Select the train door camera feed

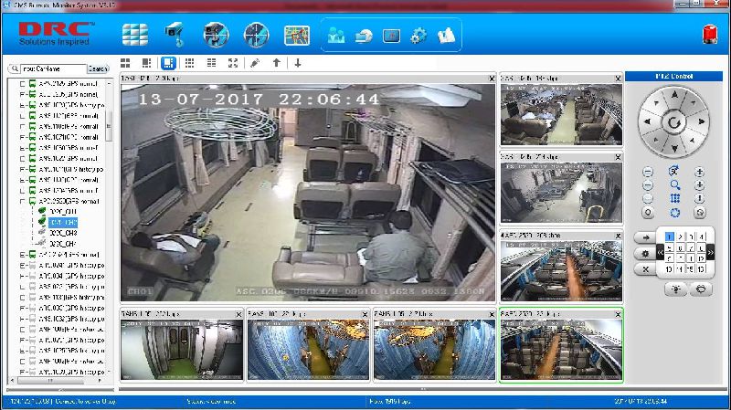[182, 350]
